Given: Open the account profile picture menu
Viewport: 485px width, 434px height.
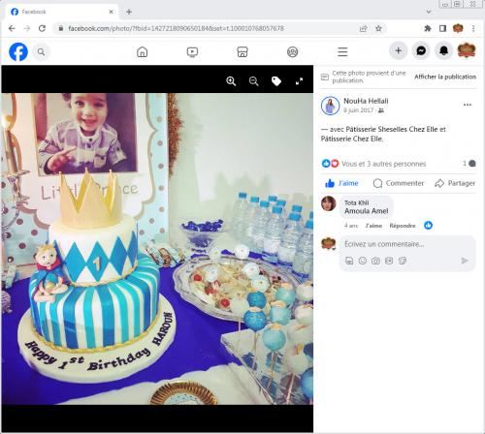Looking at the screenshot, I should (467, 50).
